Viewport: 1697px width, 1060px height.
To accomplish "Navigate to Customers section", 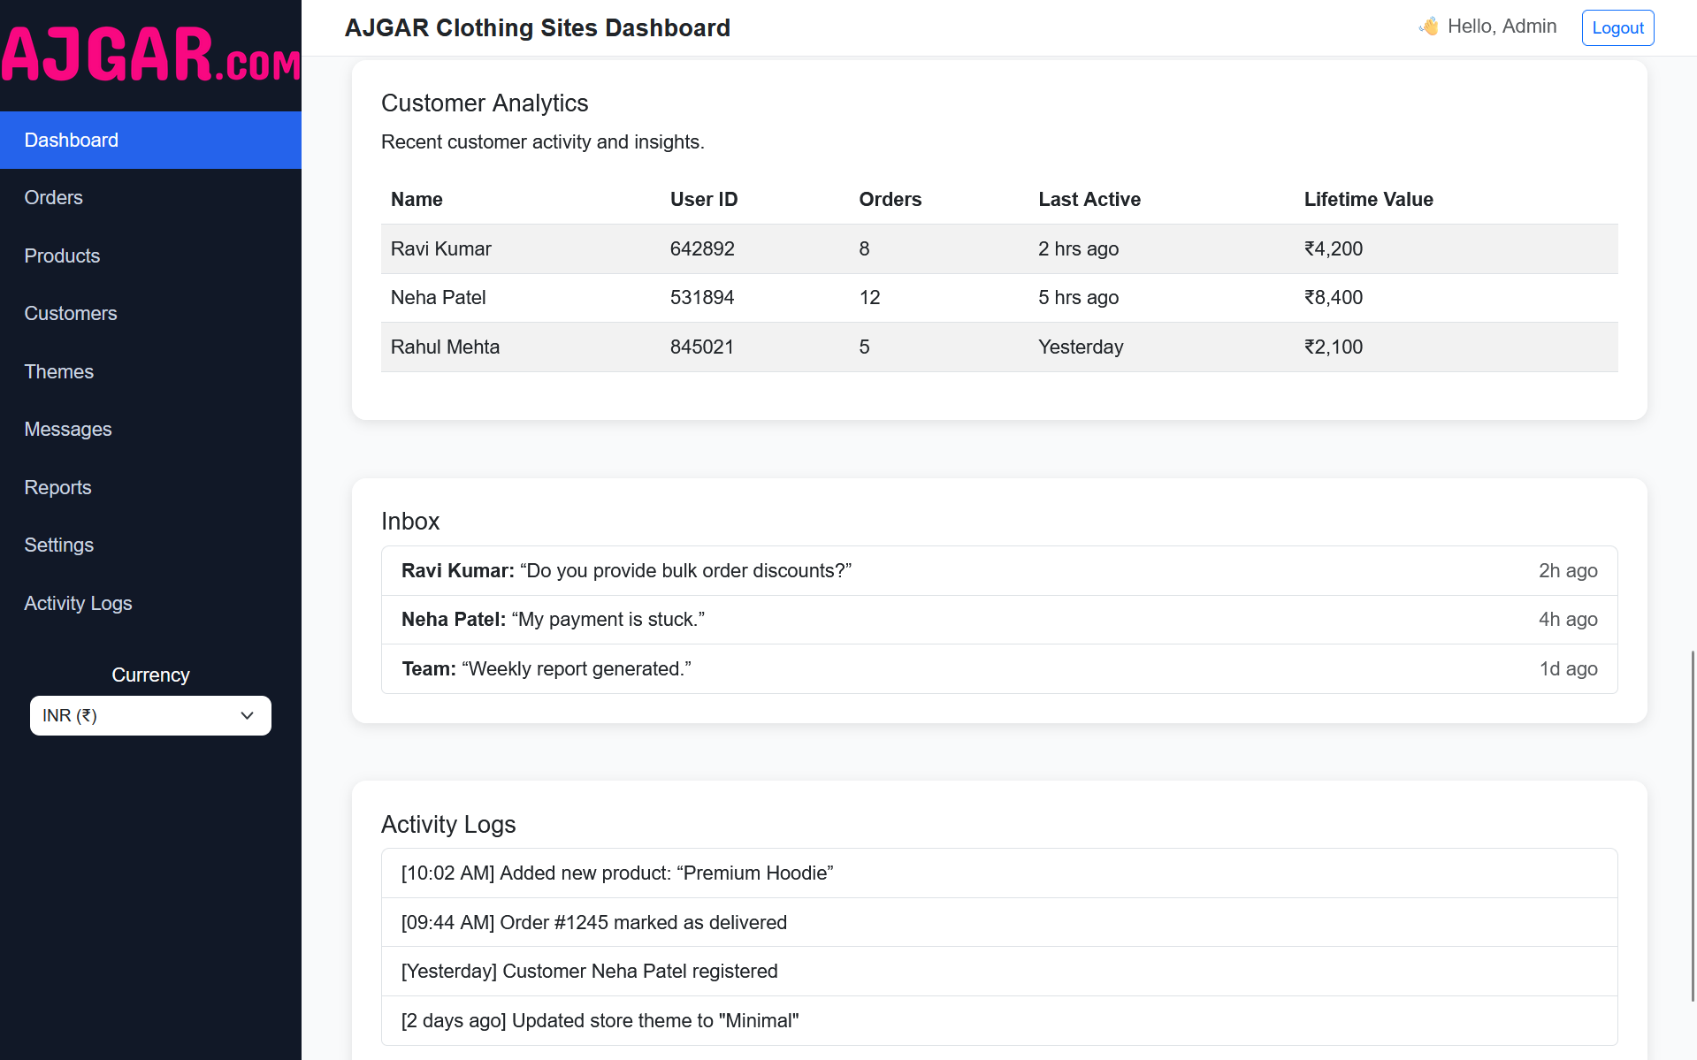I will (x=71, y=314).
